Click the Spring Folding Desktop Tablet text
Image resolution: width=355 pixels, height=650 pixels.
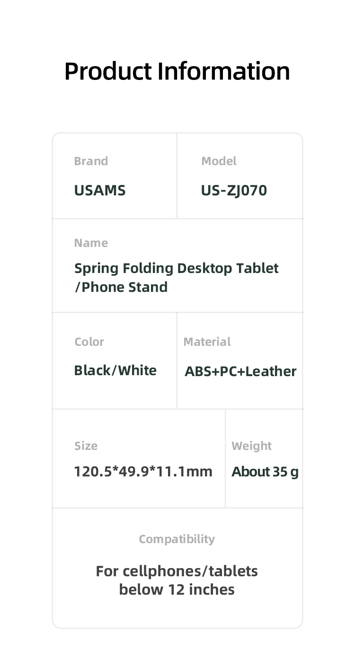pyautogui.click(x=177, y=269)
